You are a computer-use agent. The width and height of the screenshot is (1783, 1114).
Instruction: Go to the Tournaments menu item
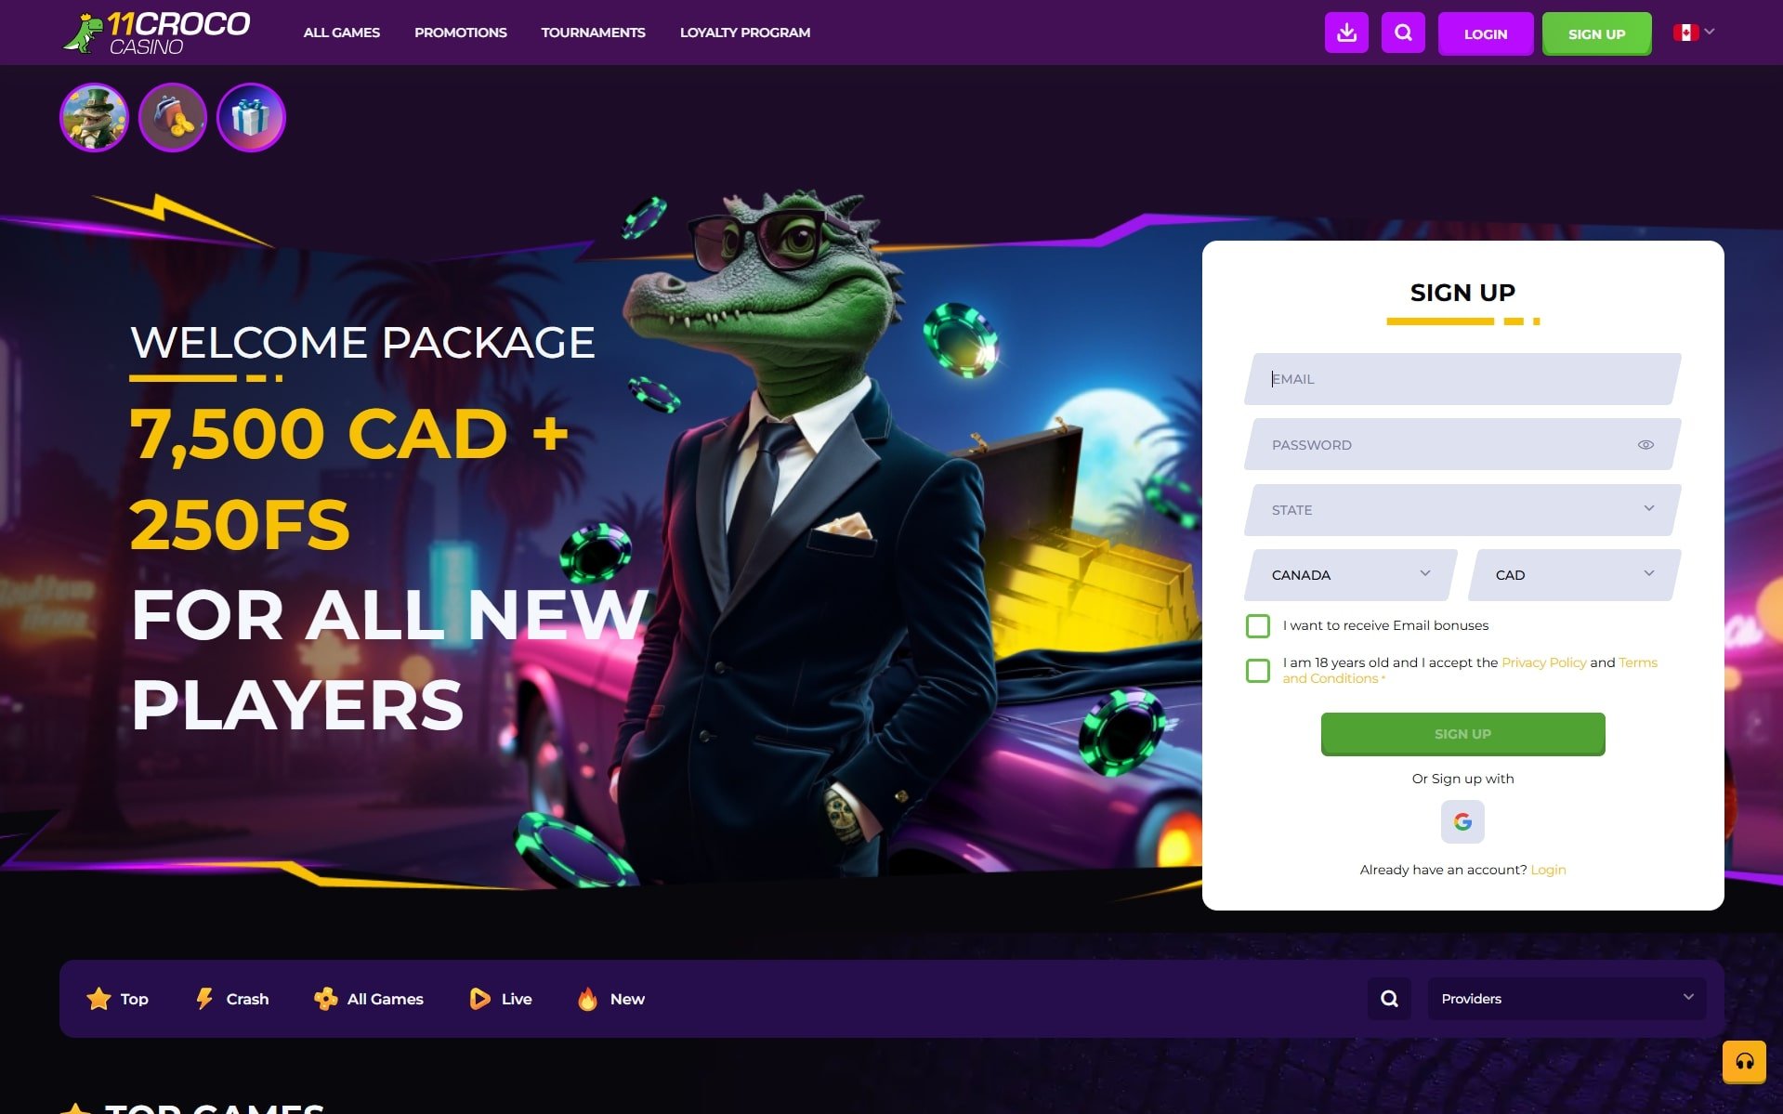[x=593, y=33]
